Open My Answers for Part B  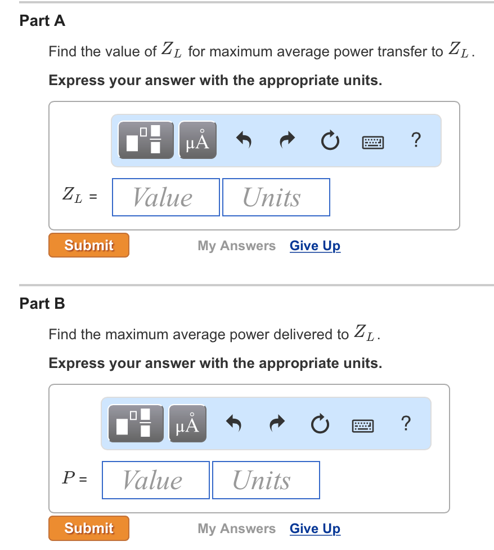point(236,529)
